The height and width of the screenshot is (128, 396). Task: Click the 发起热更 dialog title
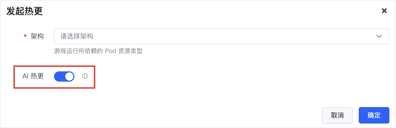coord(24,11)
